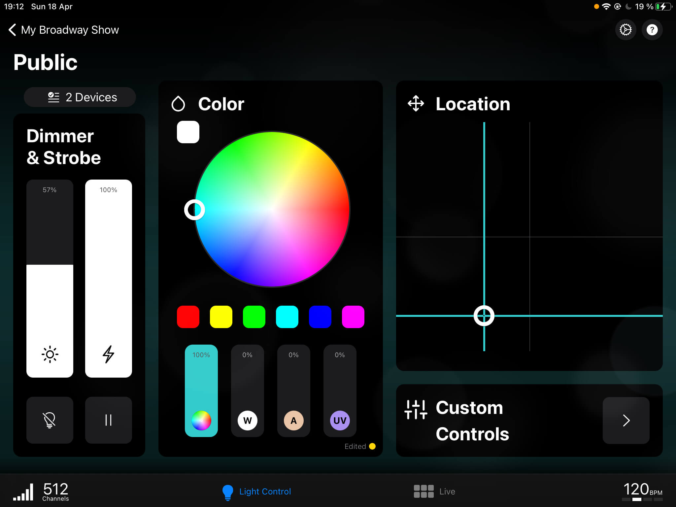This screenshot has height=507, width=676.
Task: Select the White channel fader
Action: tap(247, 420)
